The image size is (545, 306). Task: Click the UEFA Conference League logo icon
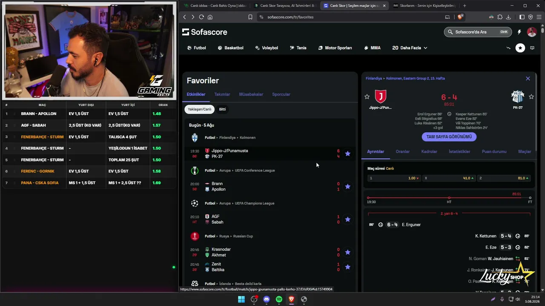point(195,170)
